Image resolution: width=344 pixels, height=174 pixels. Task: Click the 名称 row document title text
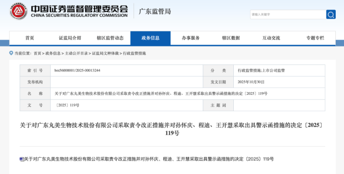161,94
